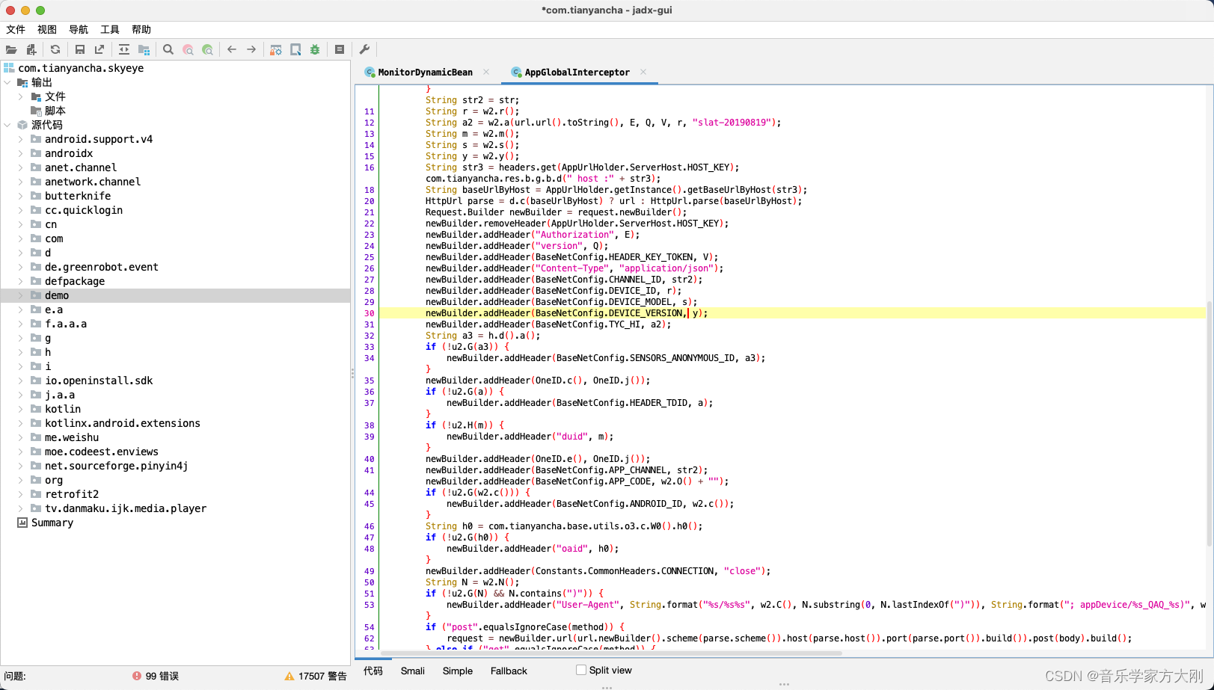
Task: Navigate forward with right arrow
Action: 251,49
